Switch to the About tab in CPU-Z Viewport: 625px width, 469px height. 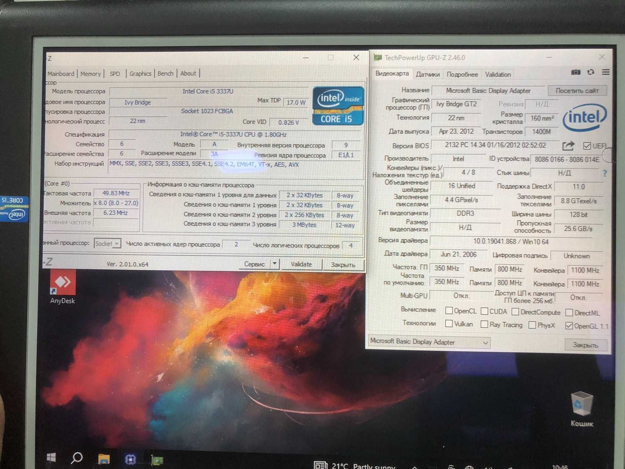point(188,74)
